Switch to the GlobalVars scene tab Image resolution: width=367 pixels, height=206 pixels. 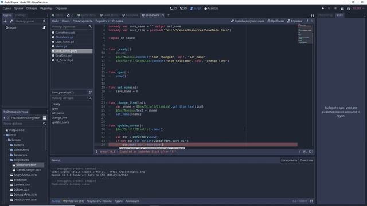click(150, 15)
